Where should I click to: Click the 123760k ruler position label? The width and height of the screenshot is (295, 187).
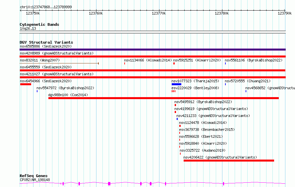coord(96,13)
